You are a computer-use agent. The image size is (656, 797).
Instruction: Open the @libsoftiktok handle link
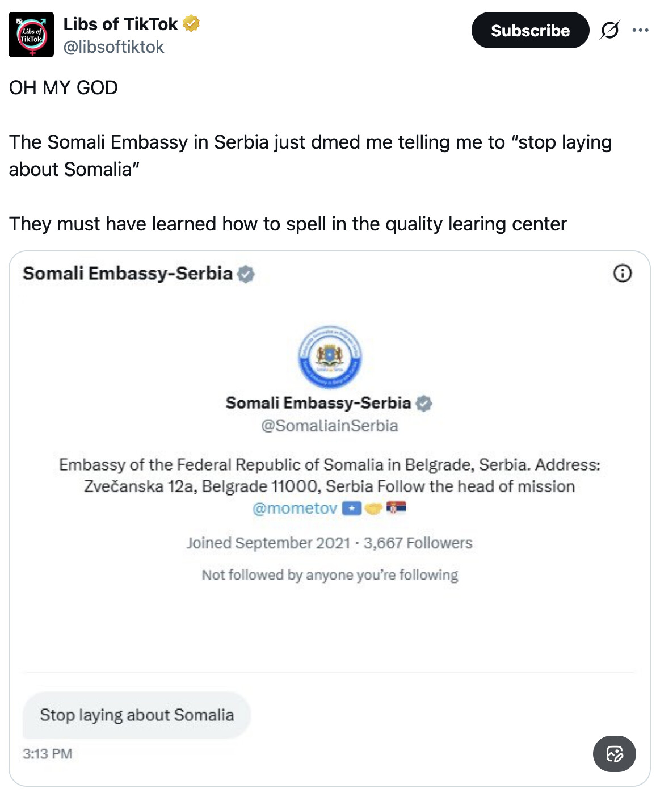pos(113,47)
